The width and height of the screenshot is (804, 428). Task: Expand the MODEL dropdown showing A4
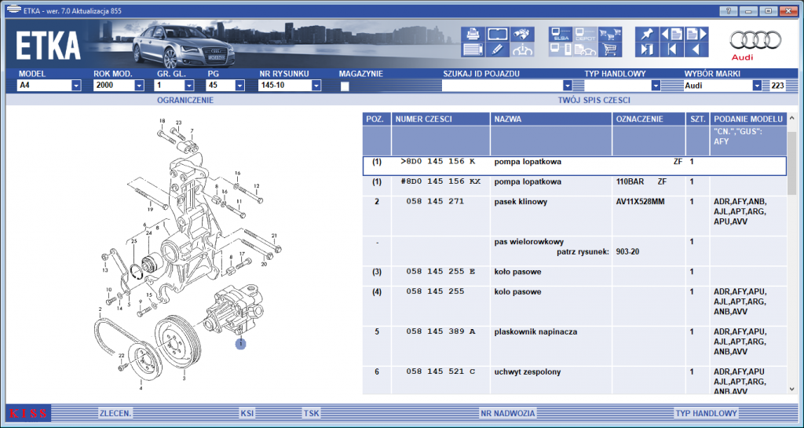76,86
